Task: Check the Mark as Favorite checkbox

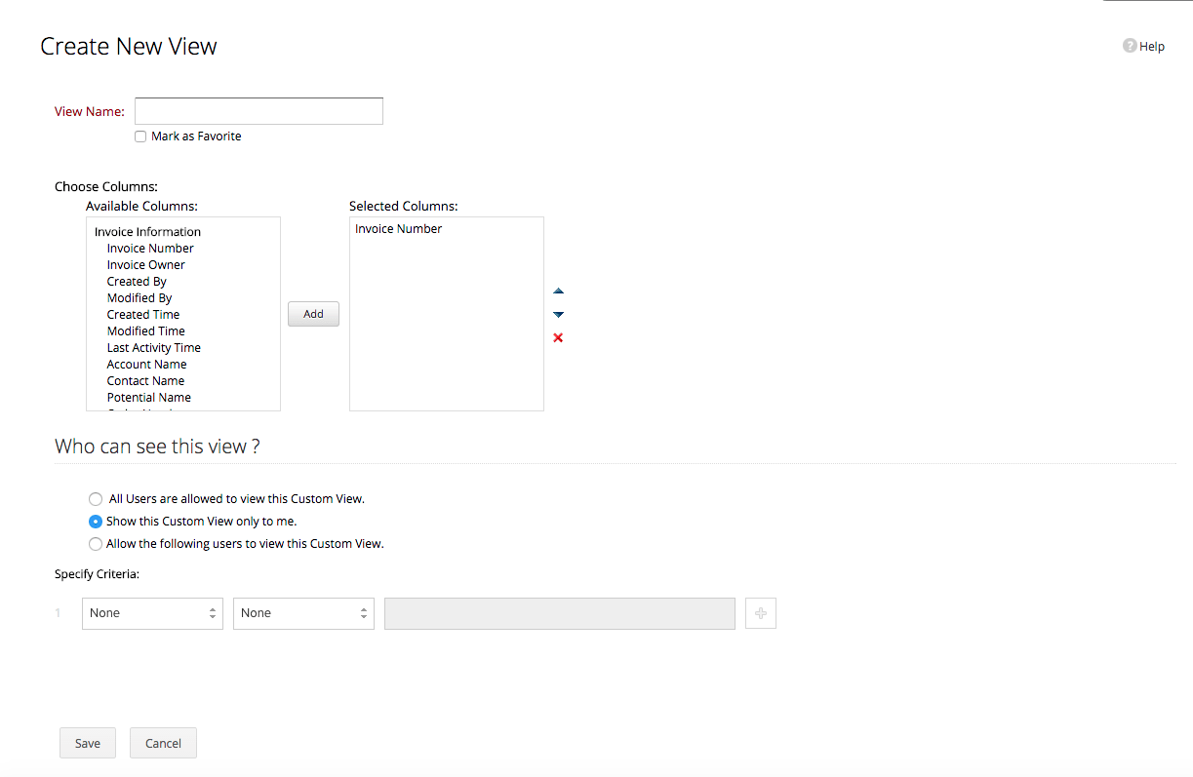Action: [140, 137]
